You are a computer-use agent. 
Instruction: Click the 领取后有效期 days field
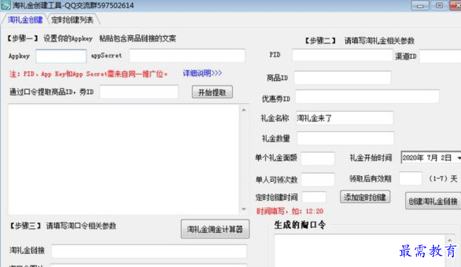click(411, 178)
